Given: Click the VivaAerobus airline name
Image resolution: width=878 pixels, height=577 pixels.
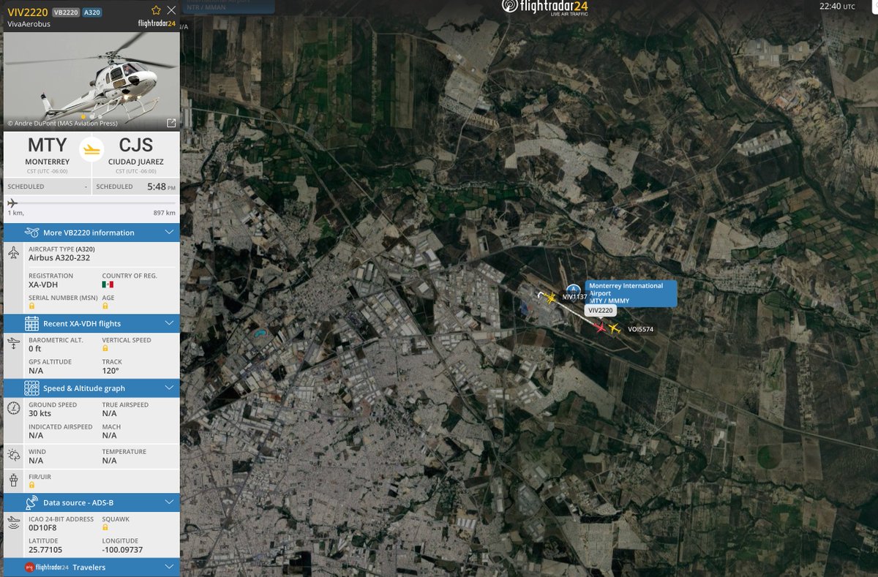Looking at the screenshot, I should (29, 24).
